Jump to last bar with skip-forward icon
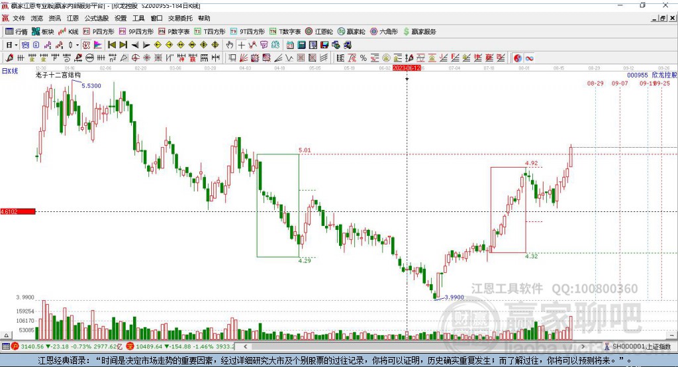 (x=123, y=44)
